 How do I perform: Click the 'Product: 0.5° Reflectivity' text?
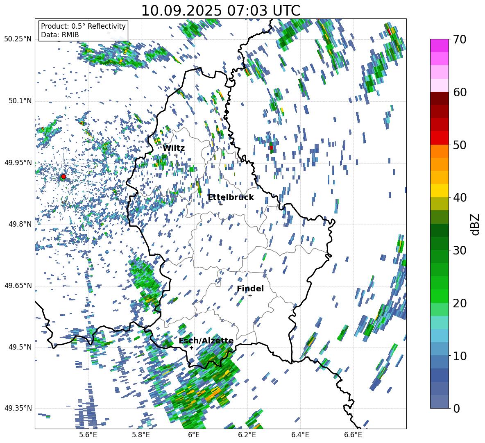tap(83, 26)
